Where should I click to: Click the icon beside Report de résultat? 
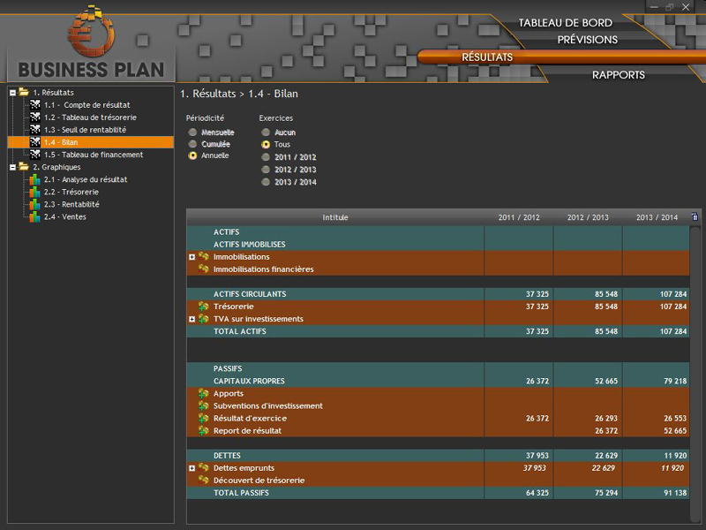pyautogui.click(x=204, y=430)
